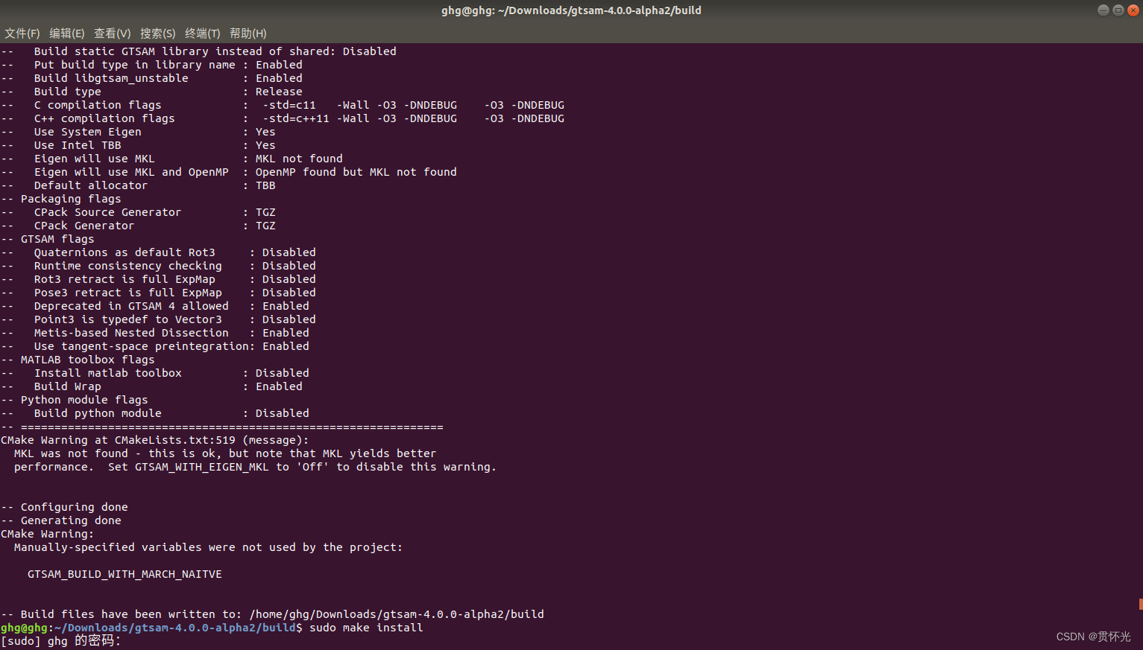Screen dimensions: 1143x650
Task: Click the [sudo] password prompt line
Action: click(x=60, y=641)
